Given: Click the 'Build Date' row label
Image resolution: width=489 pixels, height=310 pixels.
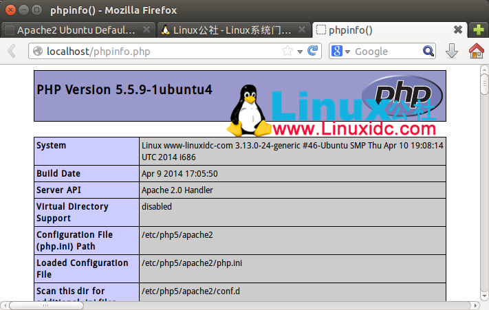Looking at the screenshot, I should tap(58, 173).
